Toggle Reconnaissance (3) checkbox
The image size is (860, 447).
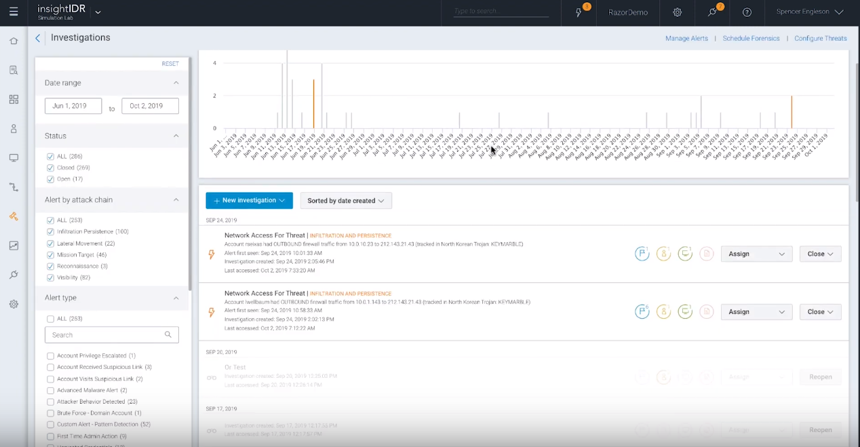[x=50, y=266]
